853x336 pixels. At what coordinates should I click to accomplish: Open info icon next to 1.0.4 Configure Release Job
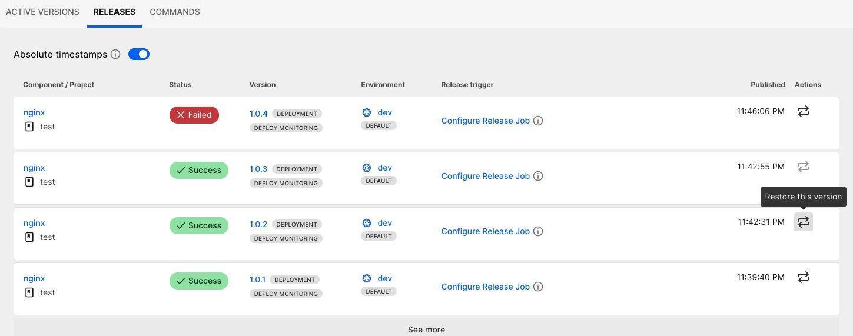pos(538,121)
